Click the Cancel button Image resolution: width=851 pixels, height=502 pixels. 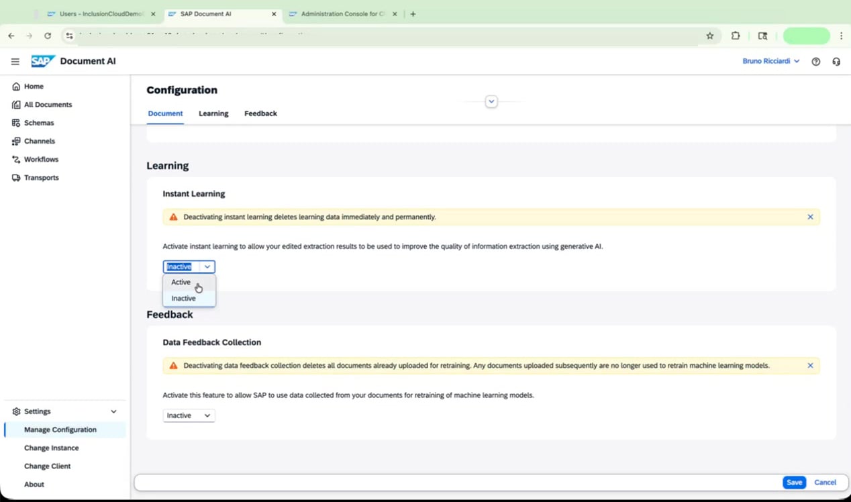click(x=825, y=483)
